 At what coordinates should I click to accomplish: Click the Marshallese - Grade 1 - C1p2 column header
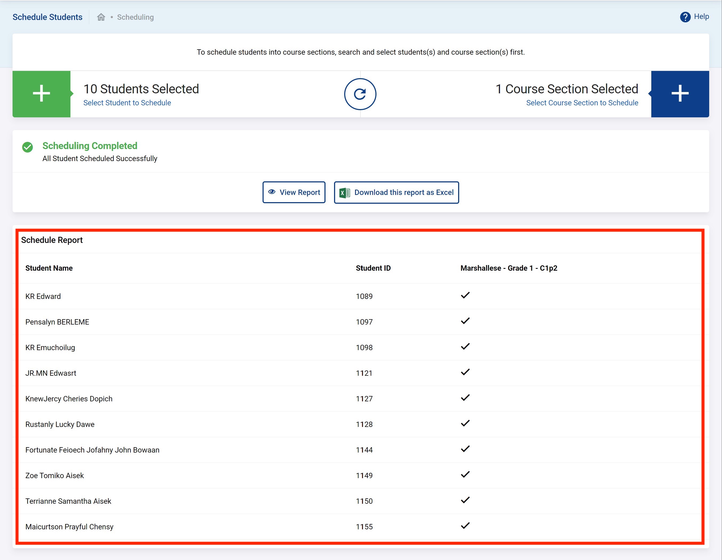tap(509, 268)
